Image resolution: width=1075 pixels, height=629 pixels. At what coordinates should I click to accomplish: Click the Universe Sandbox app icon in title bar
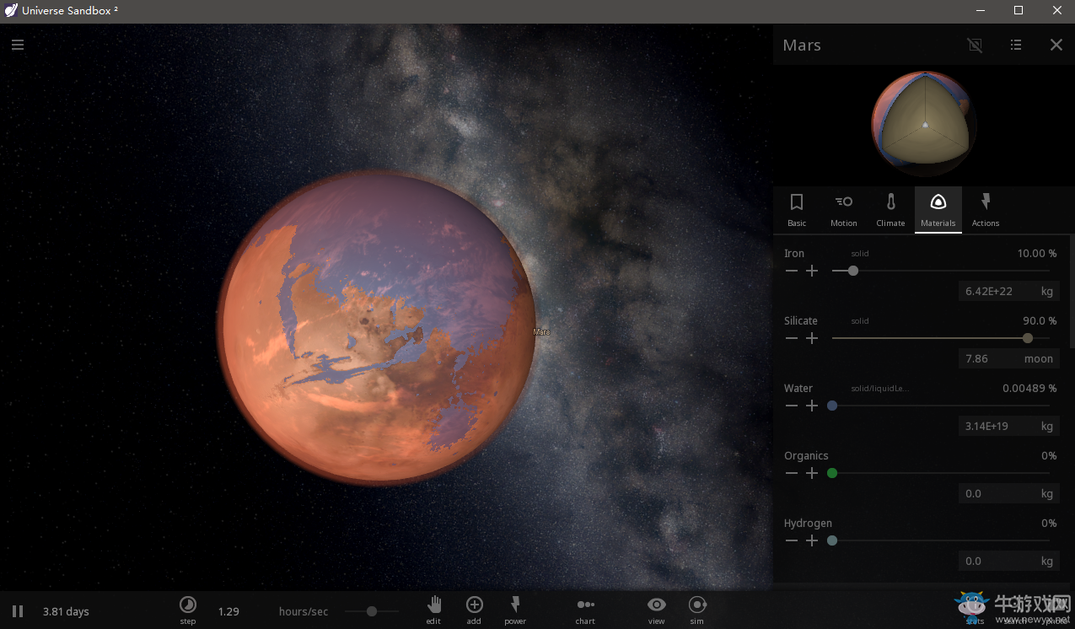click(x=11, y=11)
